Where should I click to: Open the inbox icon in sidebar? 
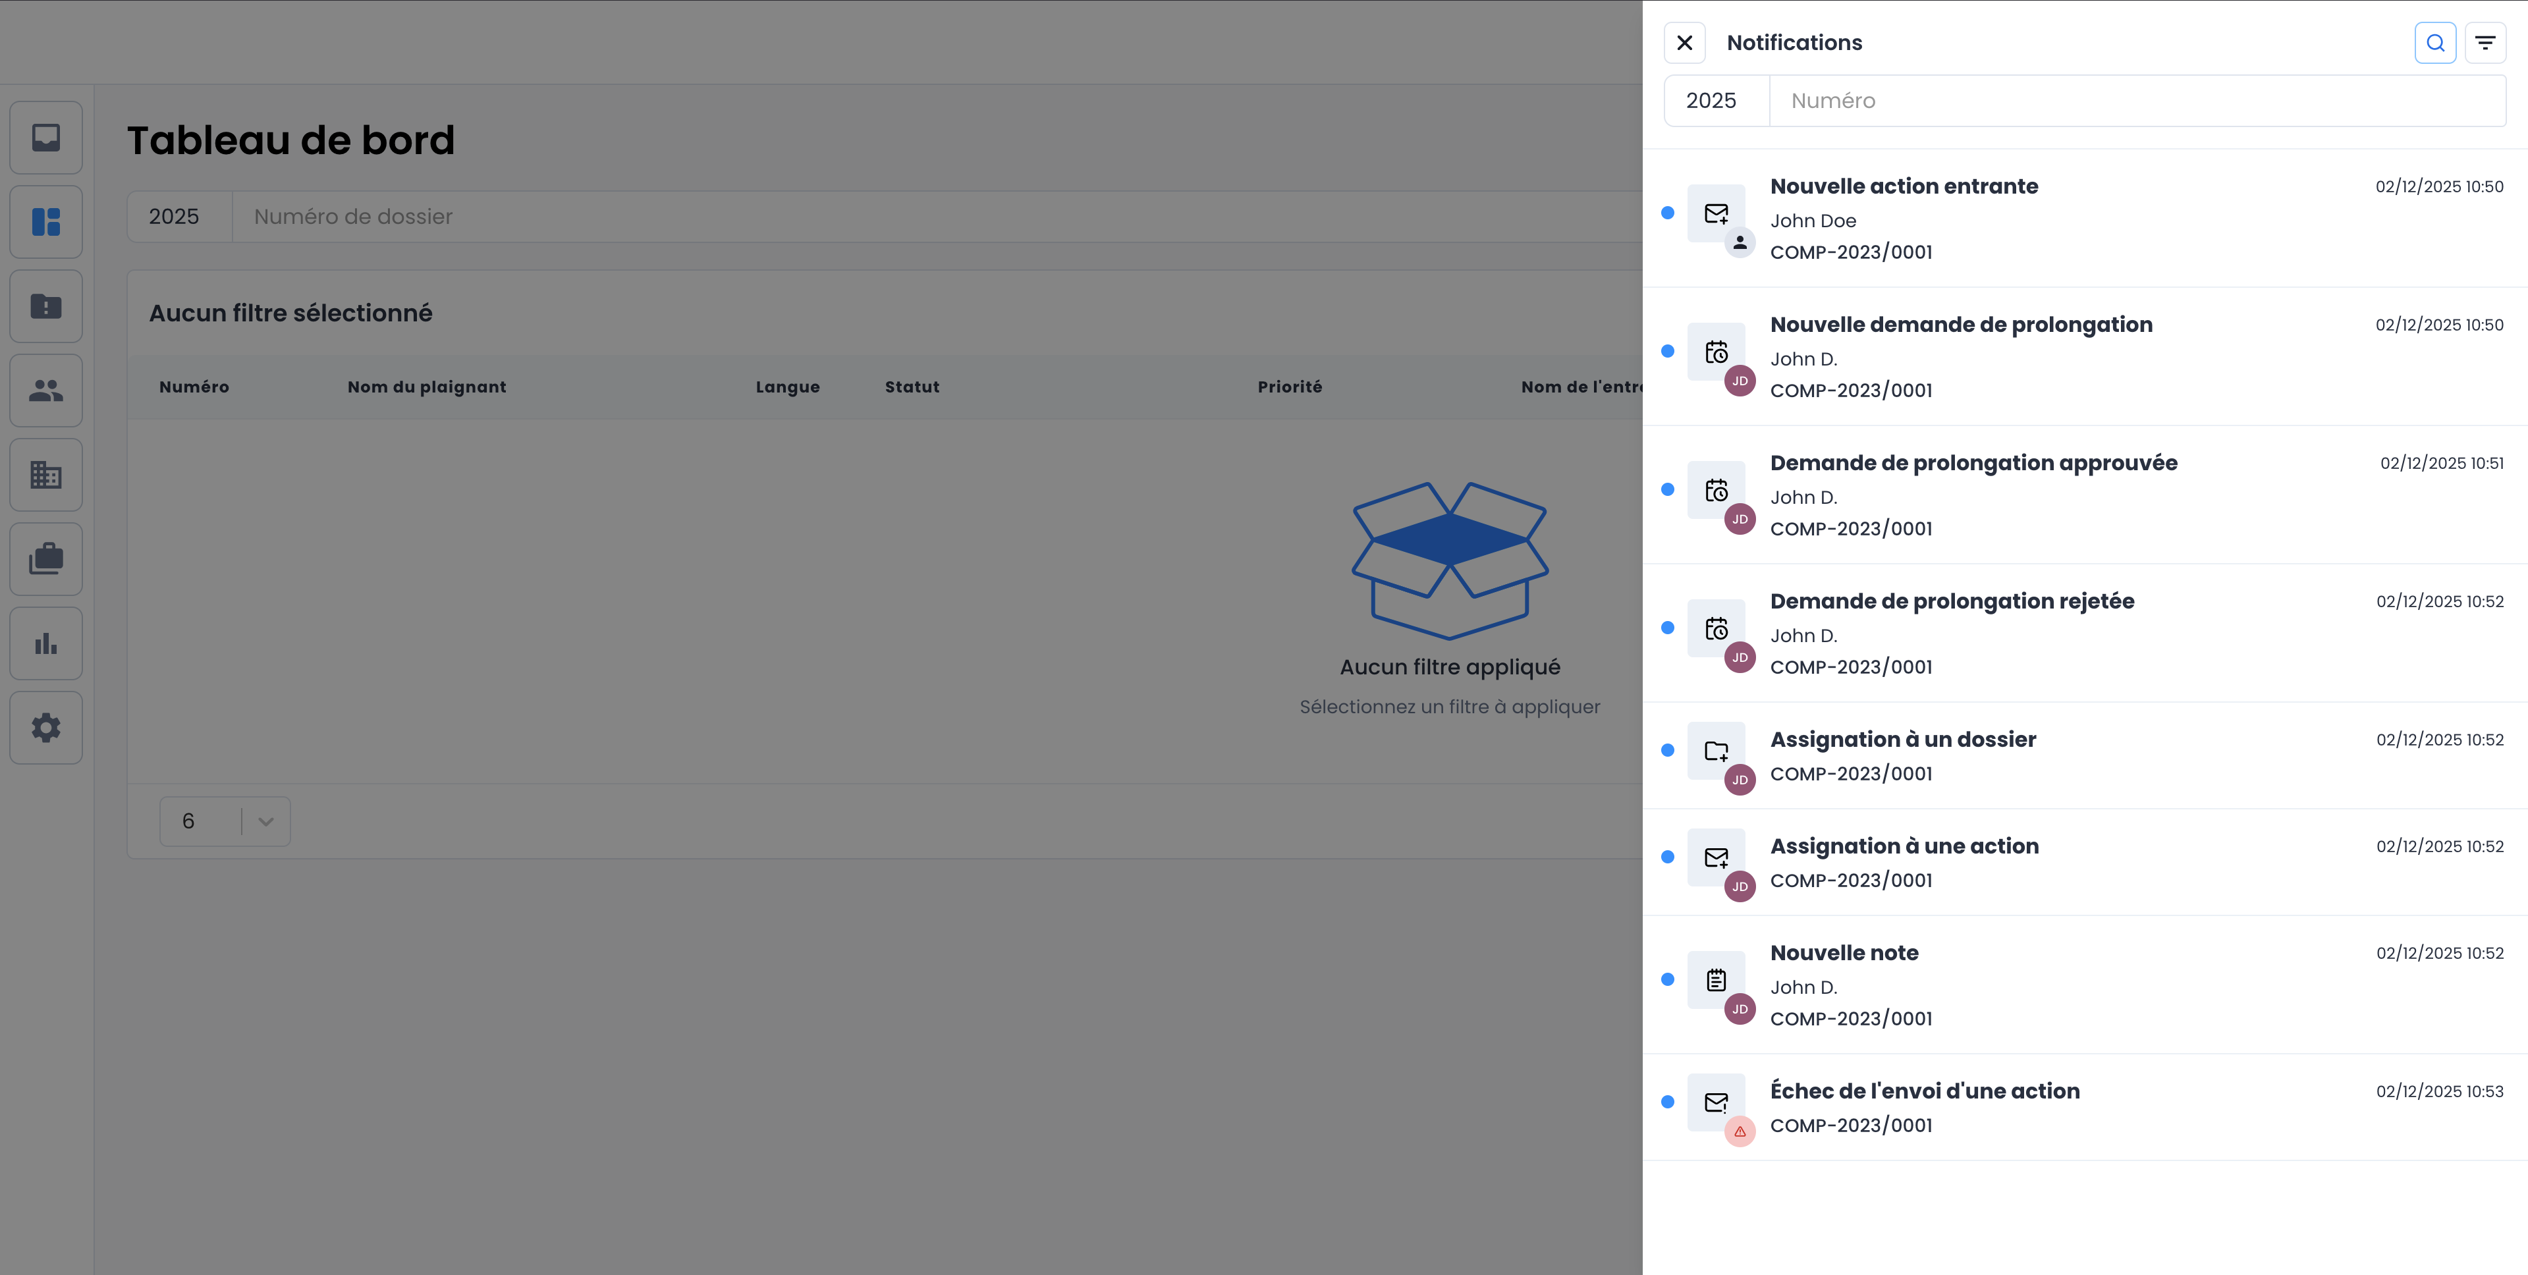click(x=46, y=138)
